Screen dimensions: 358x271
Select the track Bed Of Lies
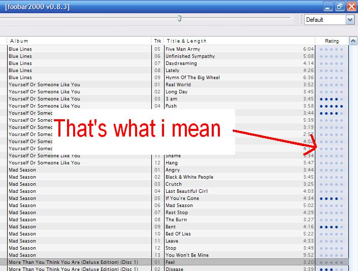click(178, 234)
